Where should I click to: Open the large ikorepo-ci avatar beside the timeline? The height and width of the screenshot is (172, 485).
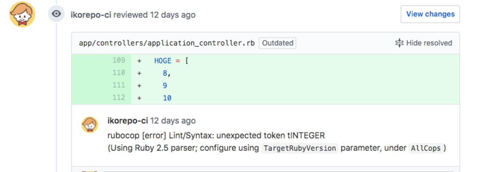pos(22,14)
